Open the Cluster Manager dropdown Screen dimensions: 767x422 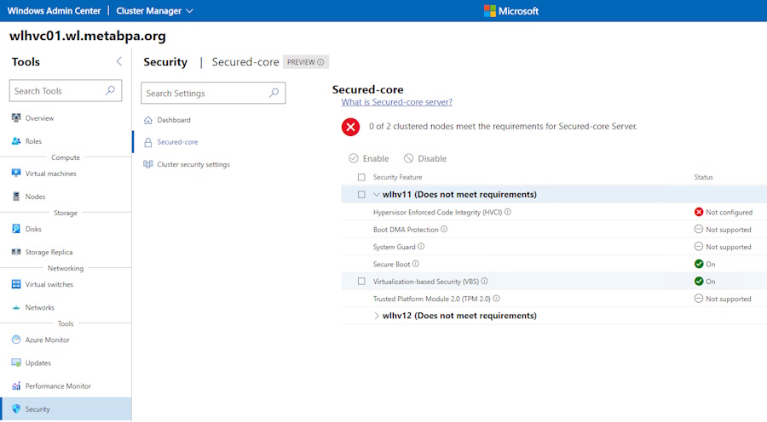tap(154, 11)
